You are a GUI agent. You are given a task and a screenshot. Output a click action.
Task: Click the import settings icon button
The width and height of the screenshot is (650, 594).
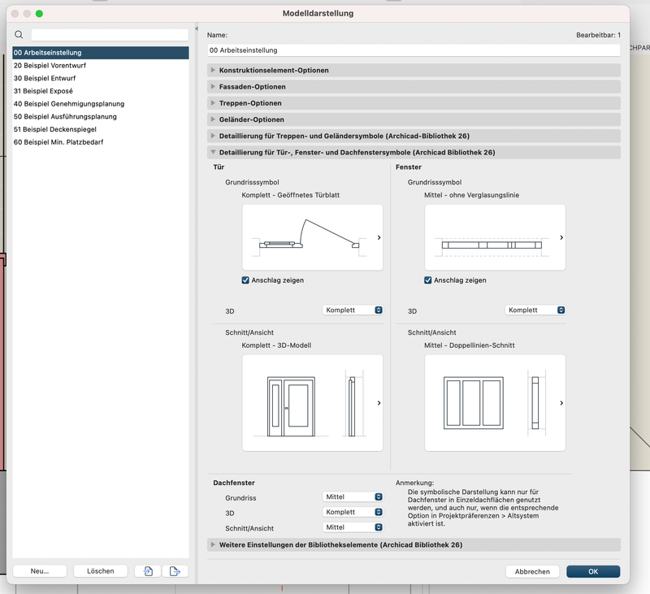point(147,571)
